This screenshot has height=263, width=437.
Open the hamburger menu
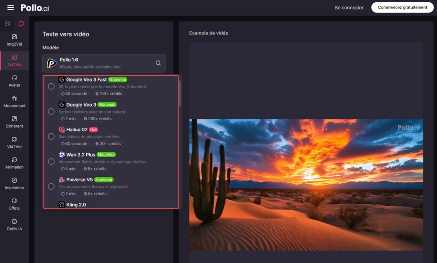pyautogui.click(x=10, y=7)
